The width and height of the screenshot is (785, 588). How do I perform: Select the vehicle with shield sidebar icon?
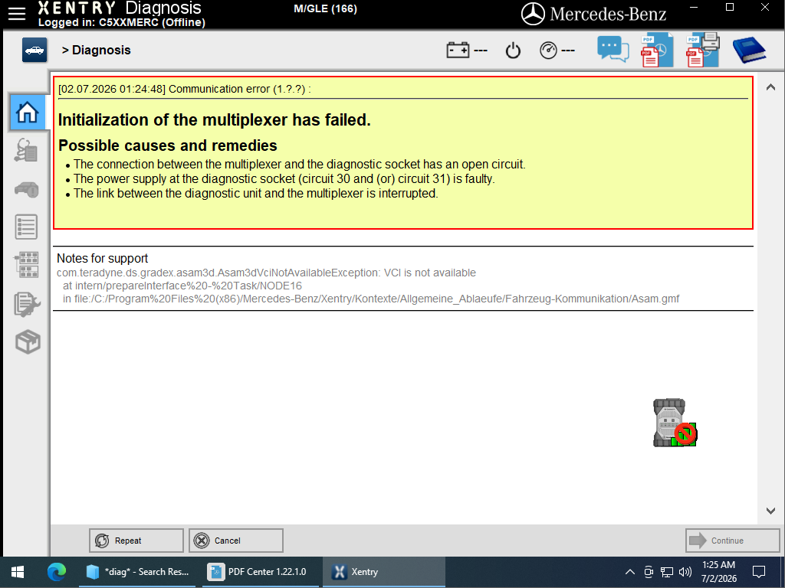(x=27, y=190)
